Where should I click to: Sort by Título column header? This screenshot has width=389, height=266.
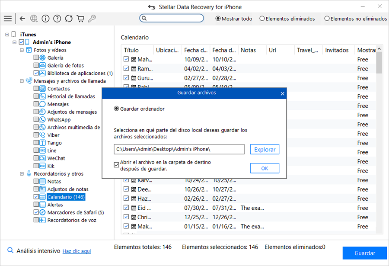[x=137, y=50]
